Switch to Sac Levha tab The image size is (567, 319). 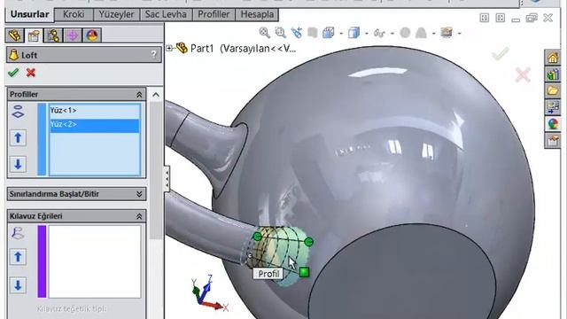[166, 14]
